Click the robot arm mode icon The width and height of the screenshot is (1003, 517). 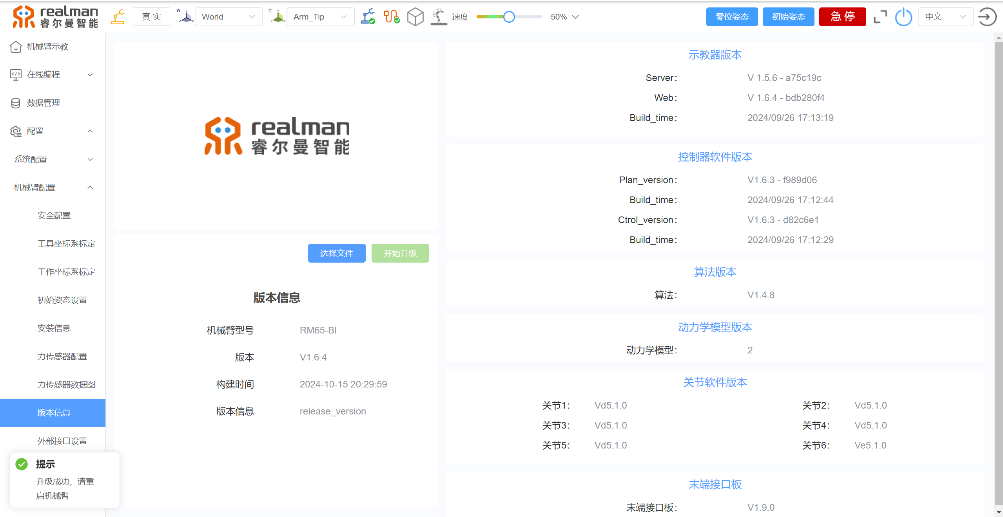118,17
